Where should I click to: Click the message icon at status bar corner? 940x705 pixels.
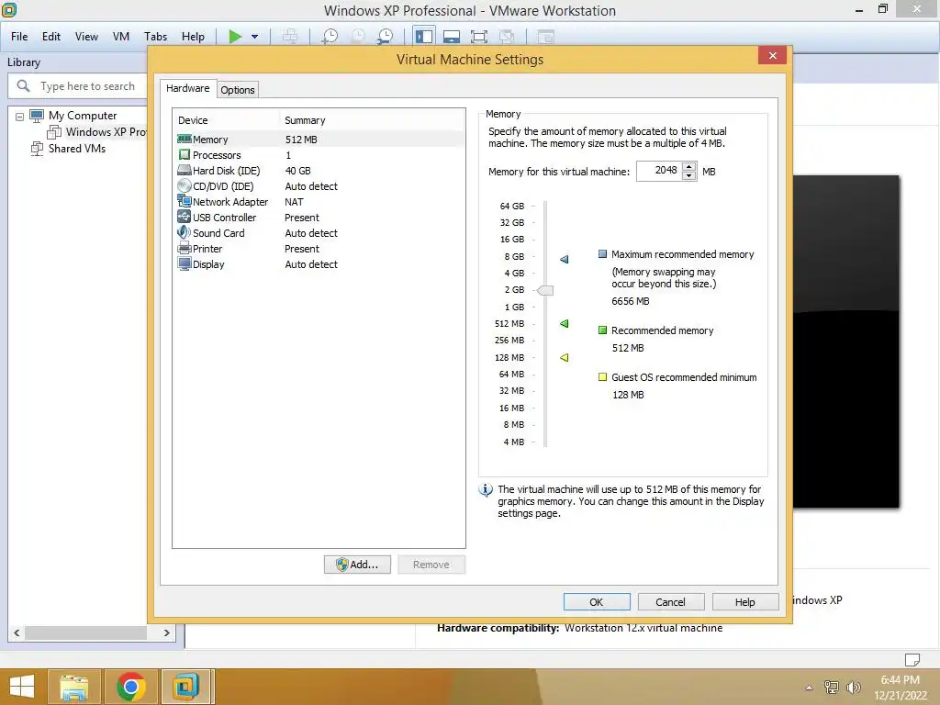[912, 659]
